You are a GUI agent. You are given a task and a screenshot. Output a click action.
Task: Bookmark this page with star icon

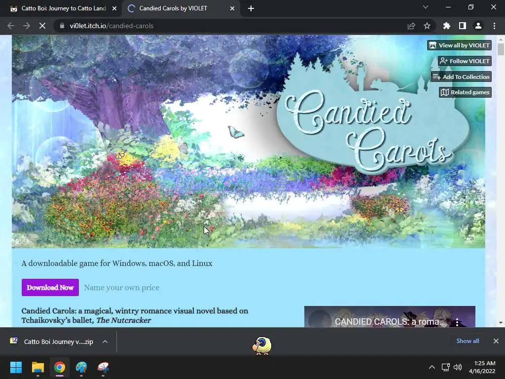coord(427,26)
